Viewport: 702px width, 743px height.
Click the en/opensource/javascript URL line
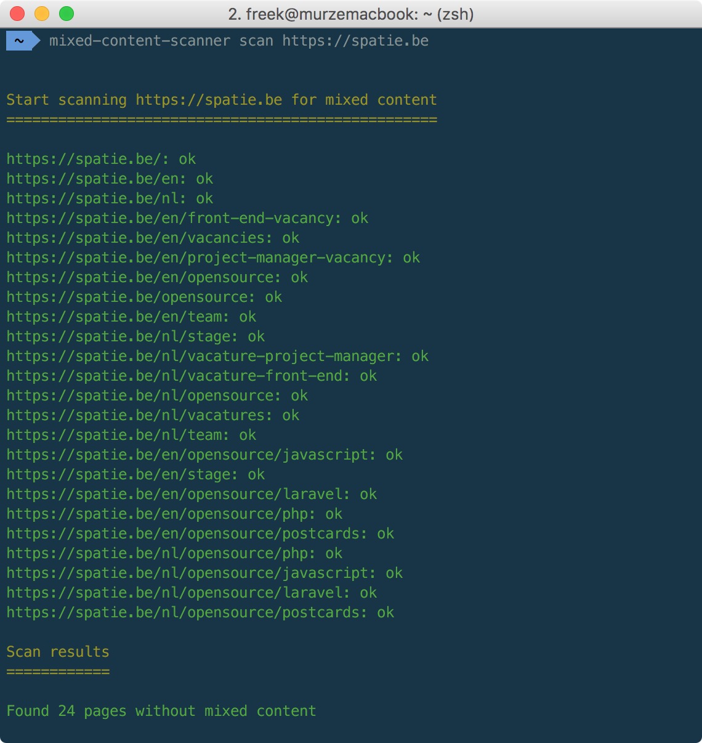(x=204, y=455)
